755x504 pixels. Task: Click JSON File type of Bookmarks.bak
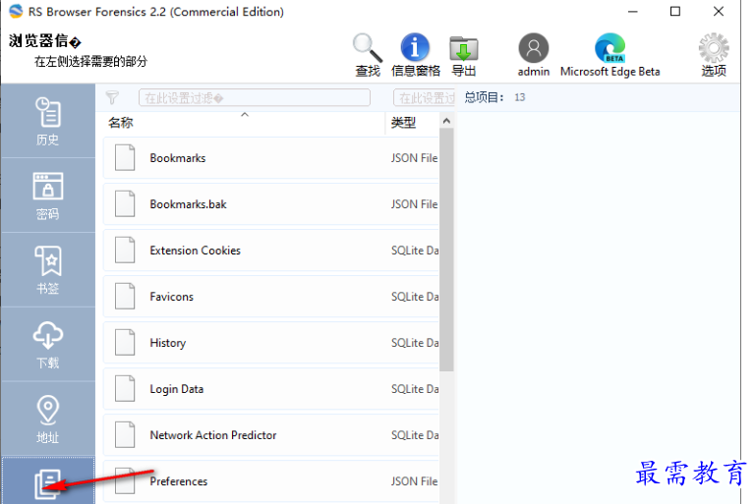[414, 204]
